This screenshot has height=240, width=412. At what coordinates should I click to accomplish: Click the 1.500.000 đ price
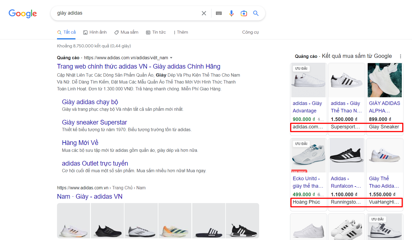pyautogui.click(x=344, y=119)
